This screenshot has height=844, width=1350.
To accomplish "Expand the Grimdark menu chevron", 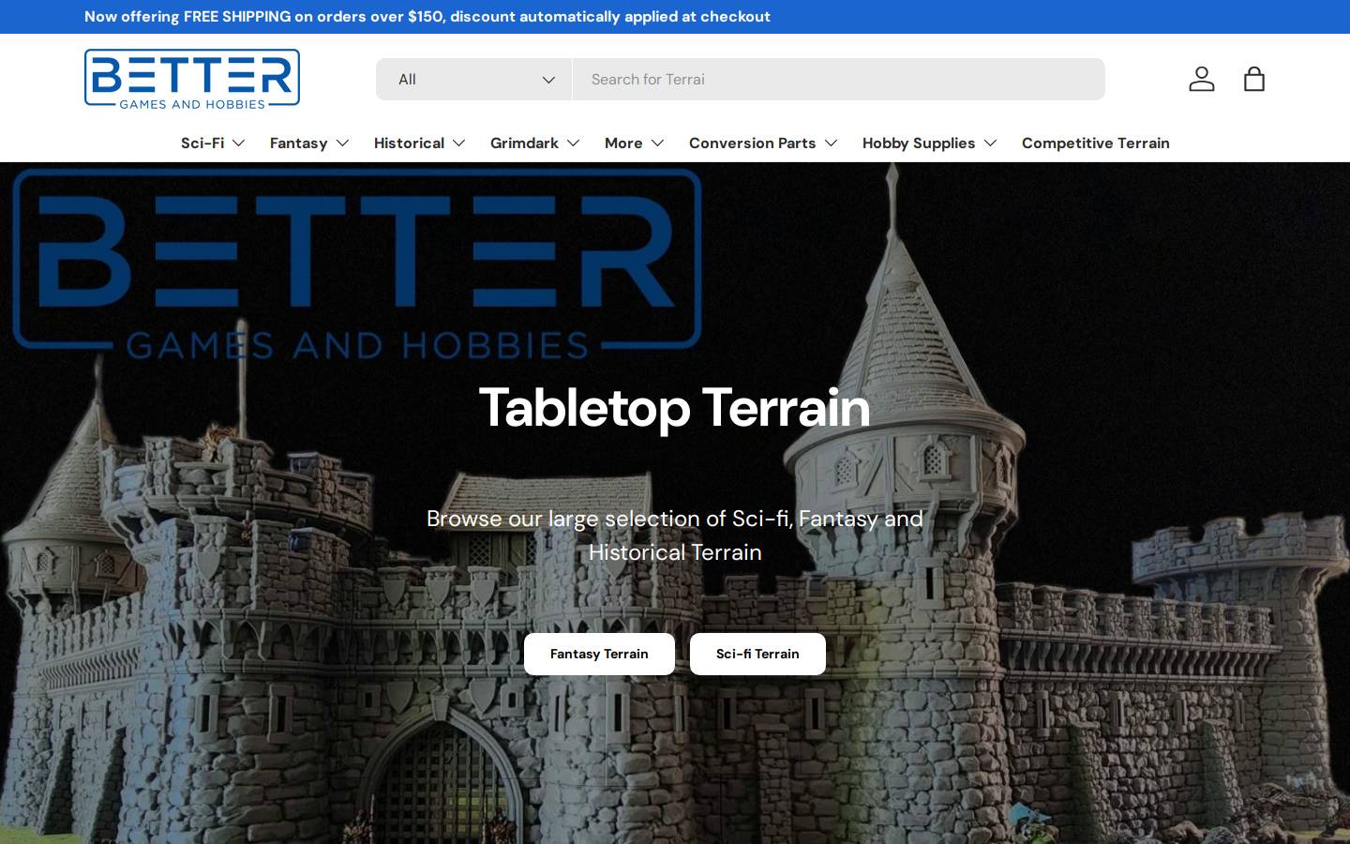I will (x=573, y=143).
